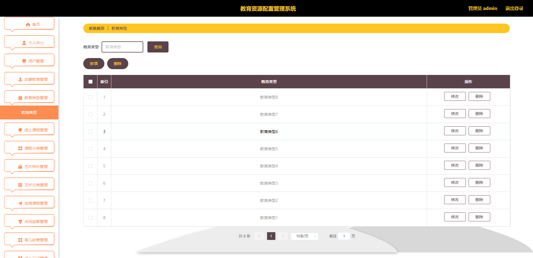This screenshot has width=533, height=258.
Task: Click the 退出登录 logout link
Action: pos(514,8)
